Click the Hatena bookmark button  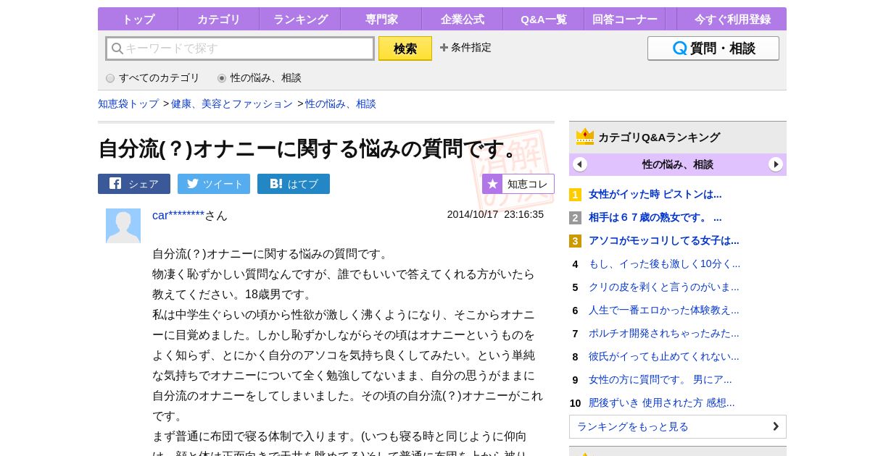[x=294, y=184]
